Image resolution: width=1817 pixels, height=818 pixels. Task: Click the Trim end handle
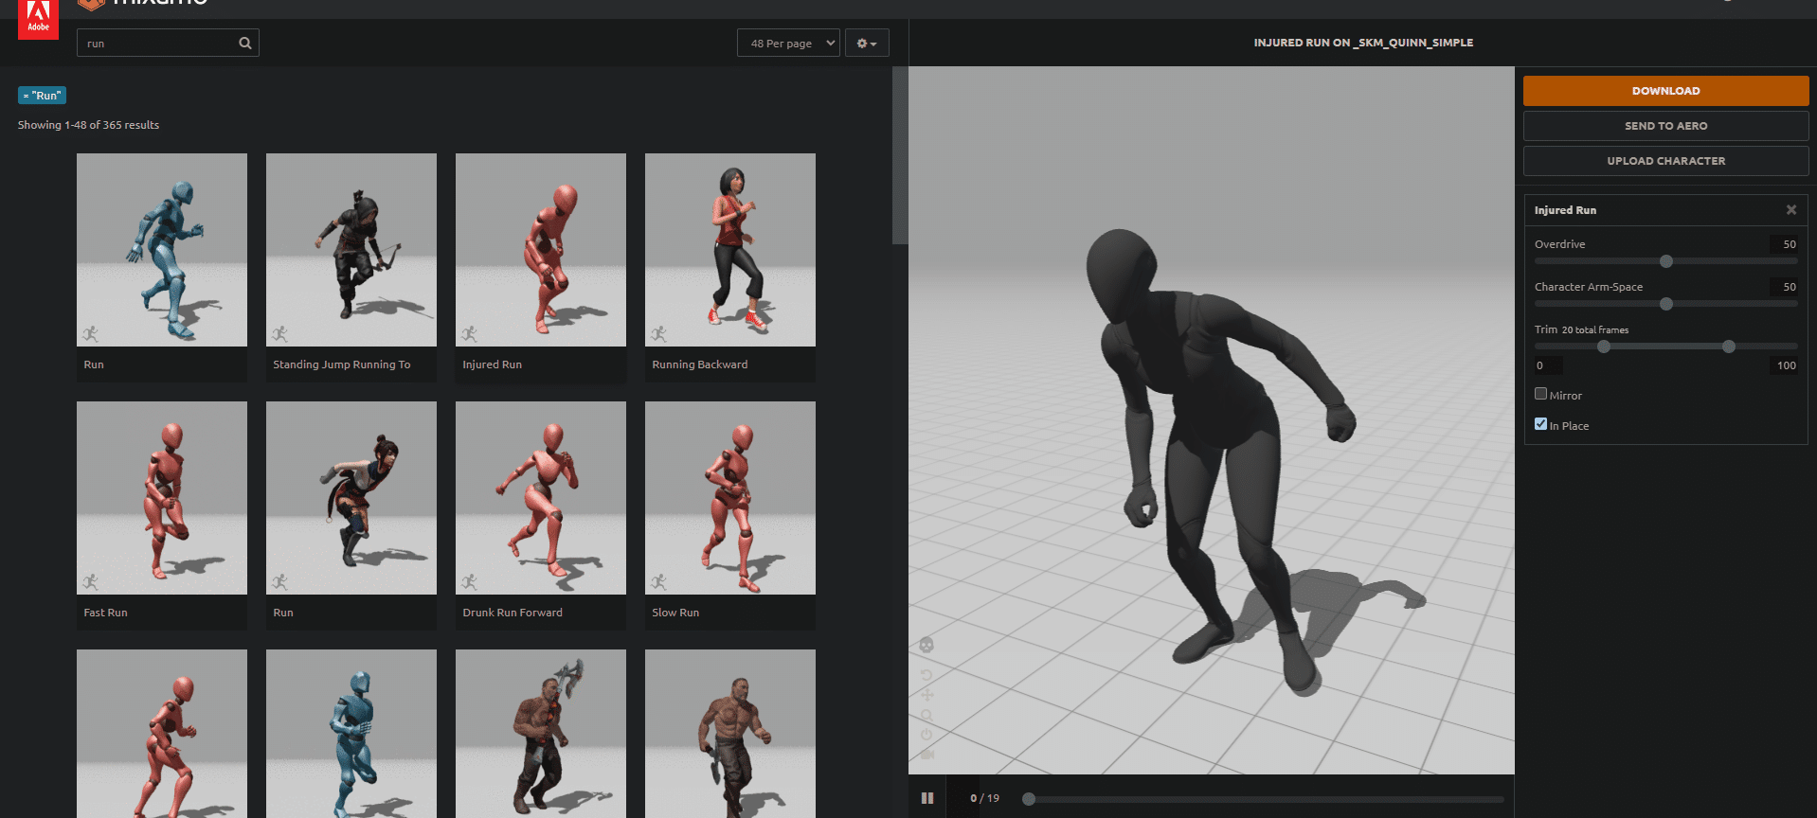(1729, 347)
